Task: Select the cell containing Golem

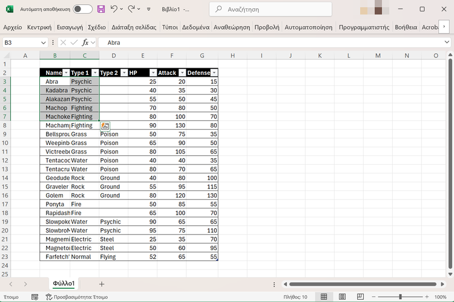Action: click(x=54, y=195)
